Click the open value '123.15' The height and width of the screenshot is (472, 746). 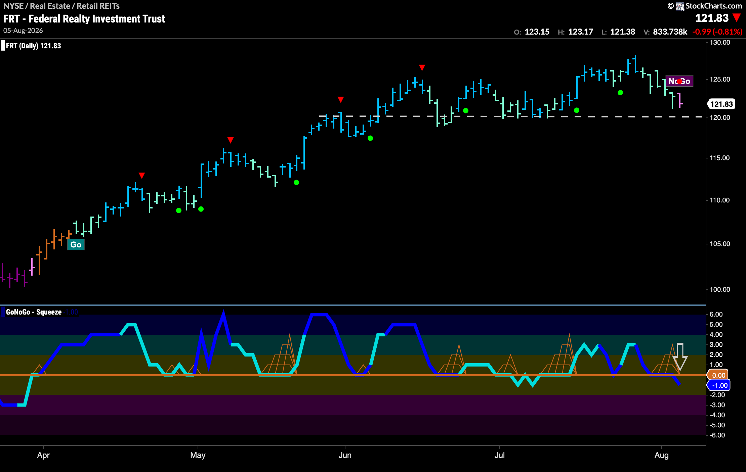point(537,32)
